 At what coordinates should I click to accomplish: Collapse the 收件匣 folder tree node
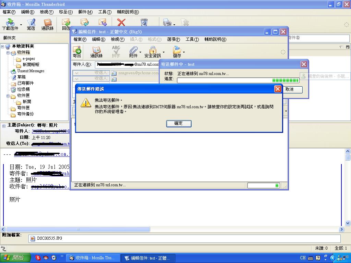8,96
